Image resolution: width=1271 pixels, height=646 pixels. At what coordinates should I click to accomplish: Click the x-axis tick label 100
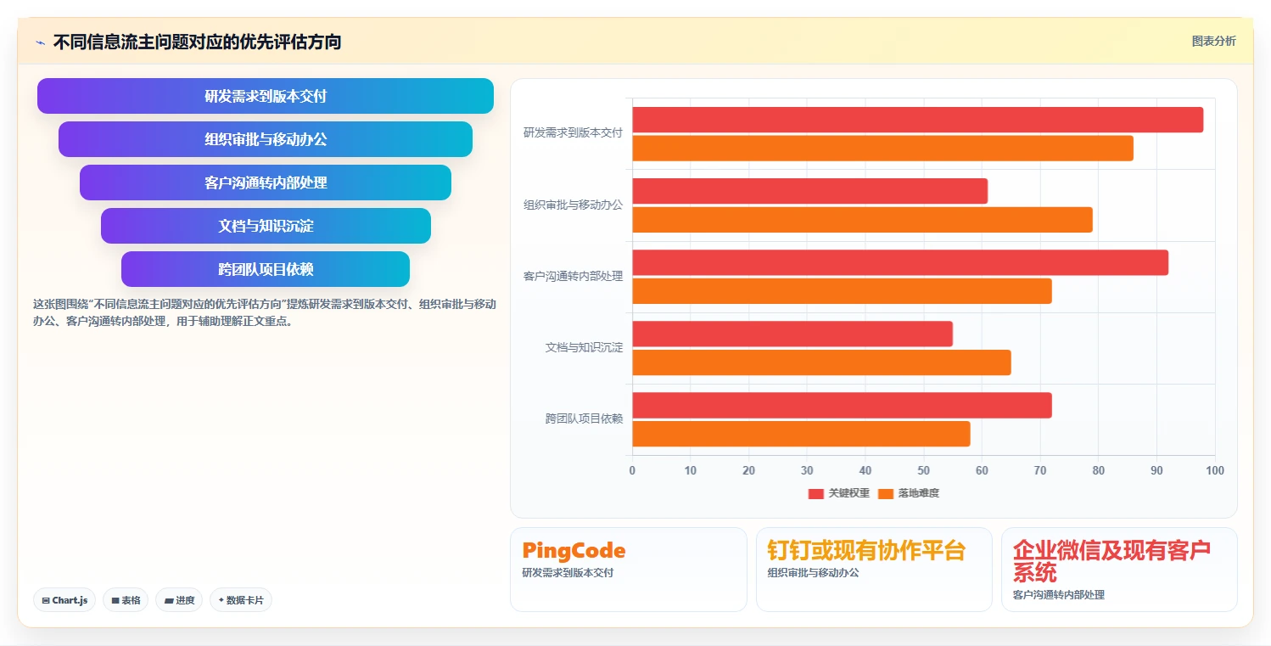coord(1215,470)
